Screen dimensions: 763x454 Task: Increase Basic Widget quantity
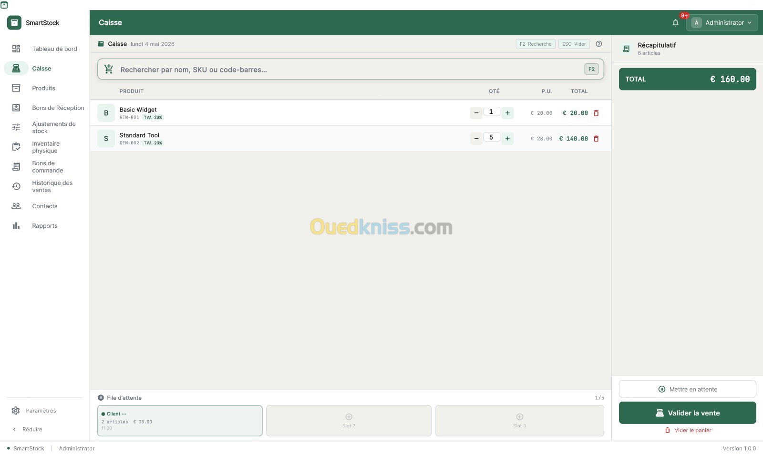click(x=507, y=113)
